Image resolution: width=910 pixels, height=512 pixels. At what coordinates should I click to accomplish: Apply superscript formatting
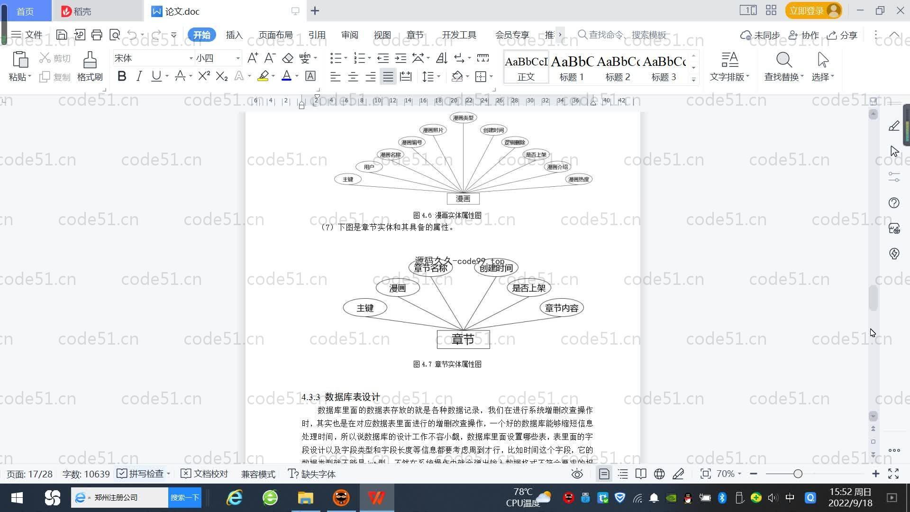click(204, 76)
